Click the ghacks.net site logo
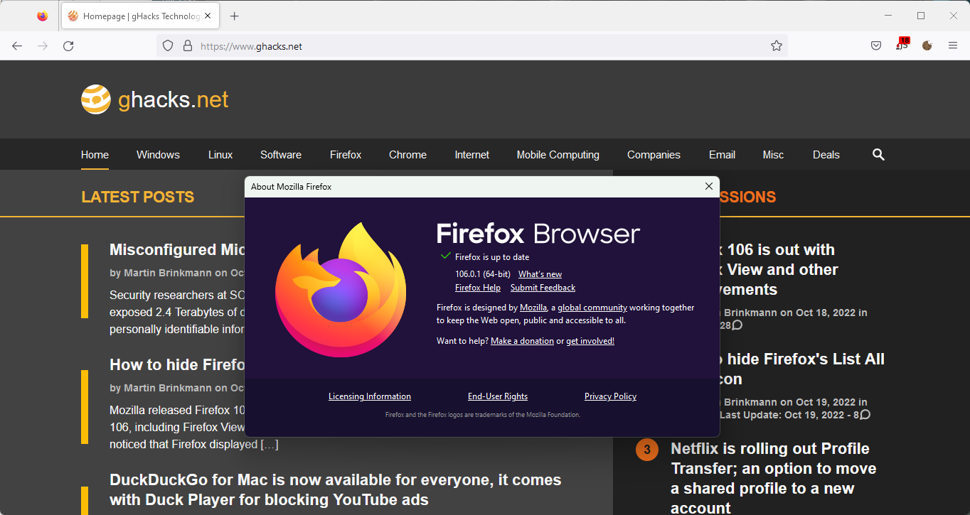Viewport: 970px width, 515px height. point(154,99)
